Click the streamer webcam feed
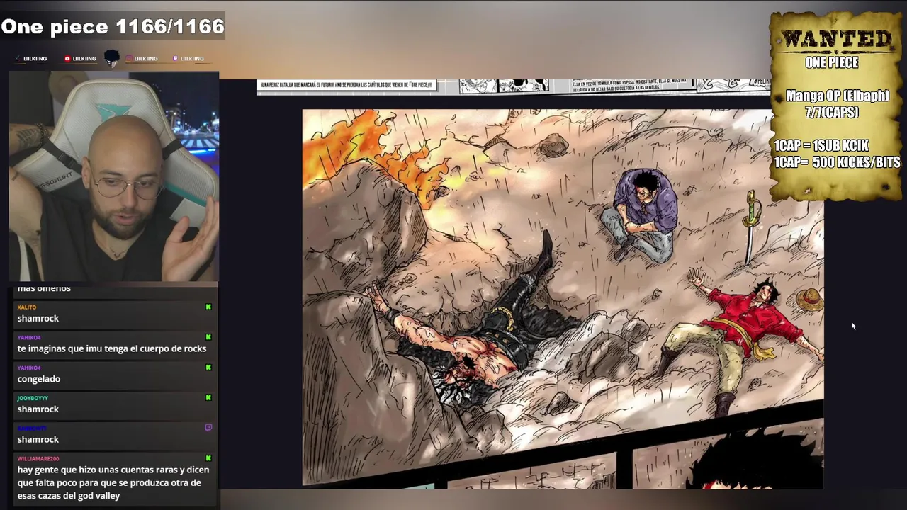The image size is (907, 510). (114, 176)
